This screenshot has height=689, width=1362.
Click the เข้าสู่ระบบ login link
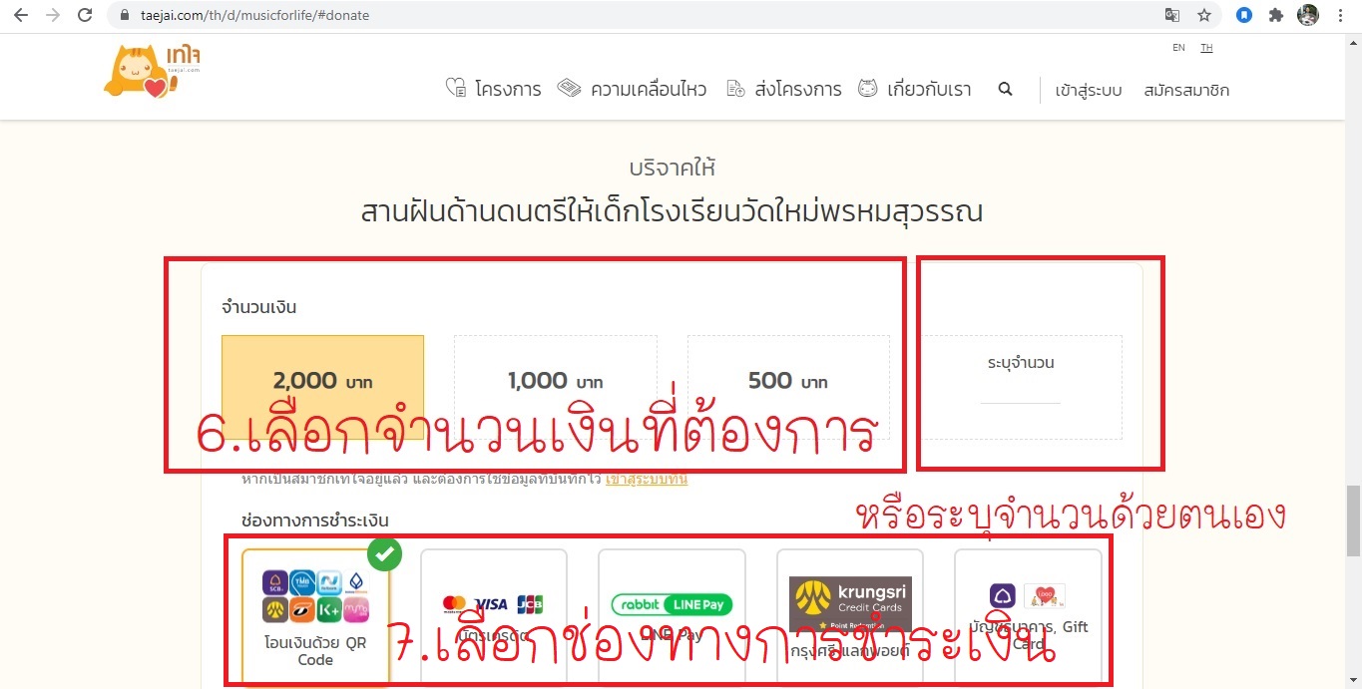1088,91
